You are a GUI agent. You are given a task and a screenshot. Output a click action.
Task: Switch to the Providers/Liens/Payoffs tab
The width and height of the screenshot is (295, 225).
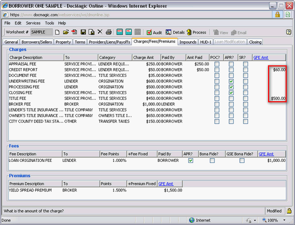click(110, 42)
